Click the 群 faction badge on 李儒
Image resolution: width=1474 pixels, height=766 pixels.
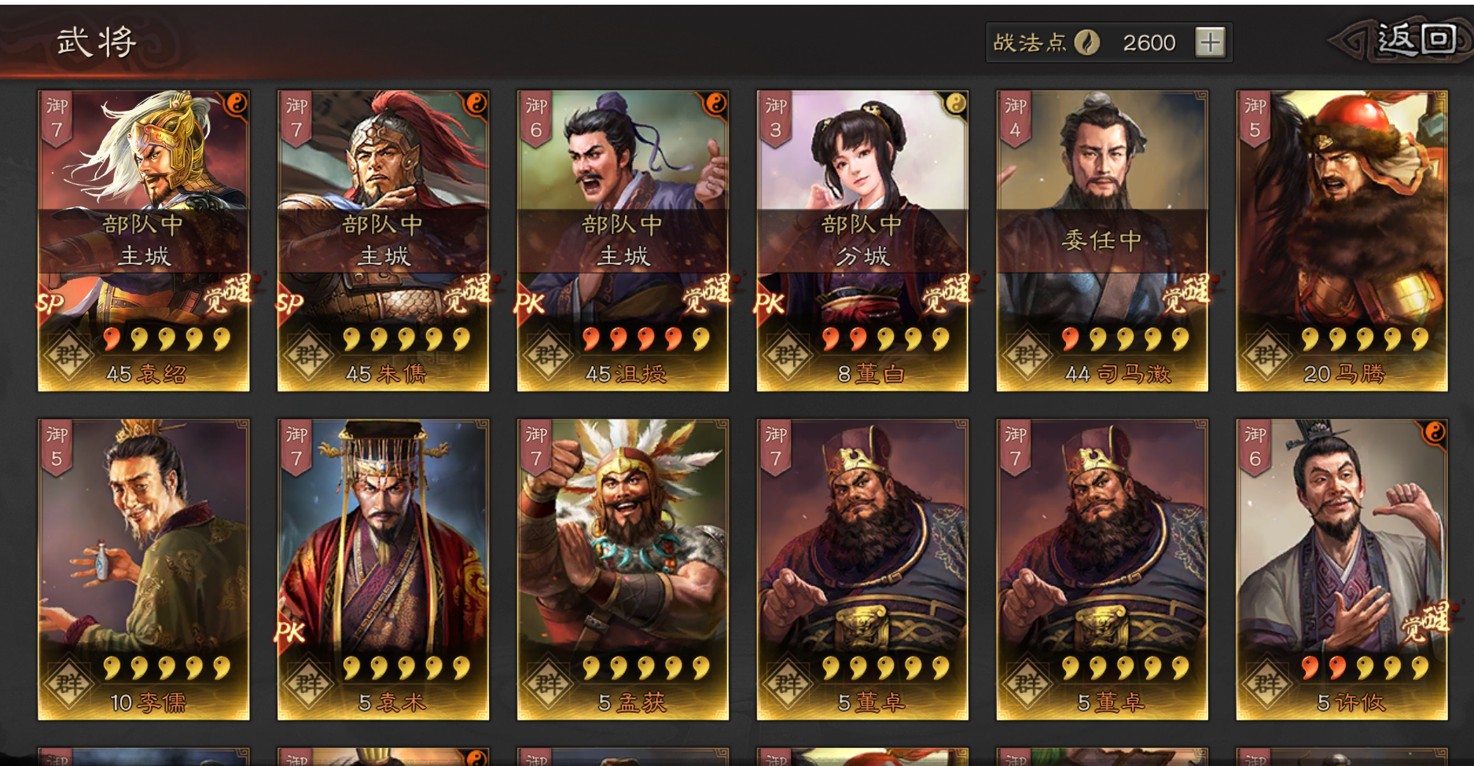(x=69, y=683)
